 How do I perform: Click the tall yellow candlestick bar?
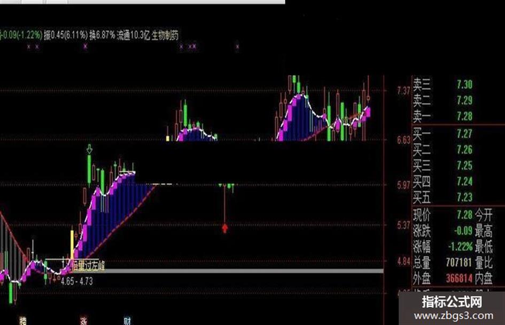(72, 244)
